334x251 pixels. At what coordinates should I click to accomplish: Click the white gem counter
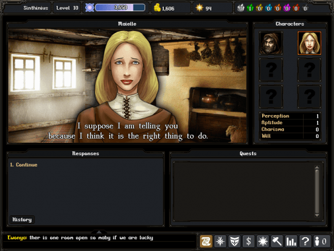point(241,8)
